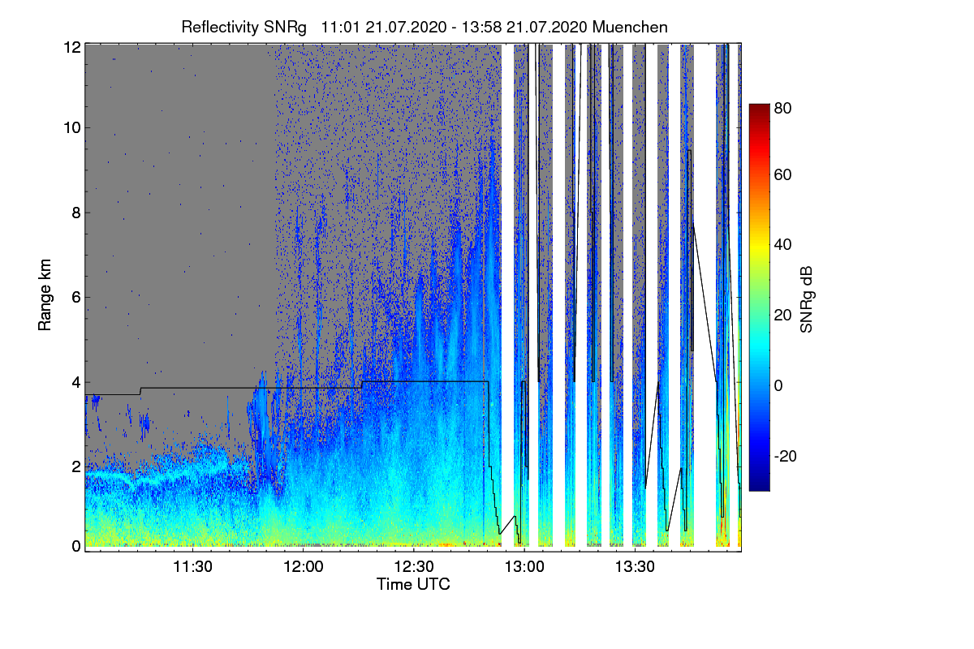Click the colorbar value label '60'
The image size is (974, 649).
point(783,174)
